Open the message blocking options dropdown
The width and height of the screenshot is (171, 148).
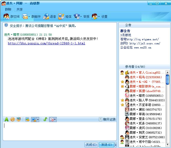[55, 120]
